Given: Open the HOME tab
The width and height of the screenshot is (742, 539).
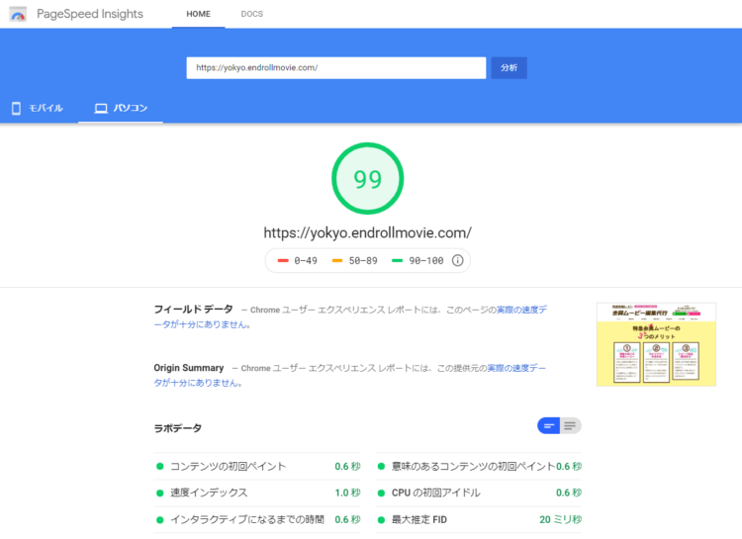Looking at the screenshot, I should pyautogui.click(x=198, y=14).
